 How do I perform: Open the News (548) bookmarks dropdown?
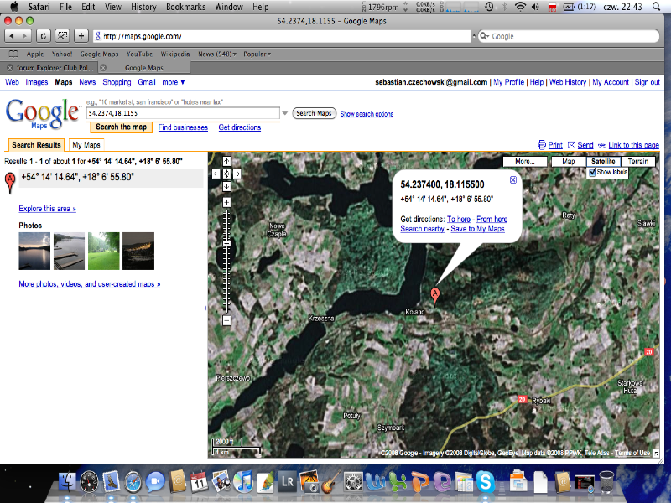pyautogui.click(x=217, y=54)
